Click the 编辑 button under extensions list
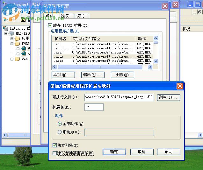The width and height of the screenshot is (203, 170). [x=93, y=75]
